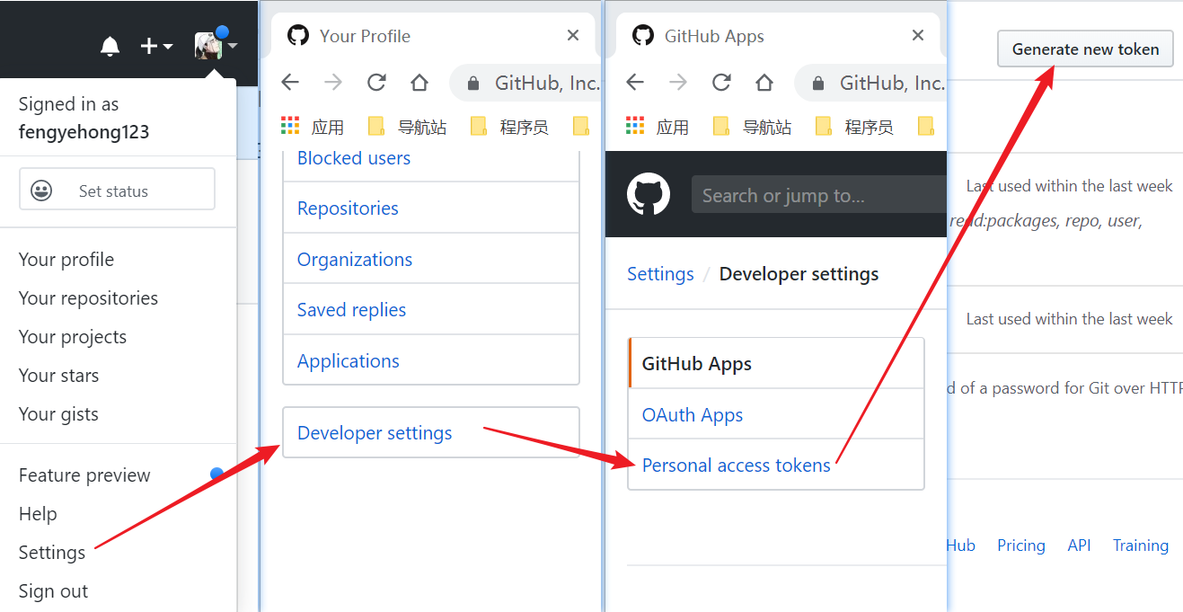
Task: Open Your projects menu entry
Action: 73,337
